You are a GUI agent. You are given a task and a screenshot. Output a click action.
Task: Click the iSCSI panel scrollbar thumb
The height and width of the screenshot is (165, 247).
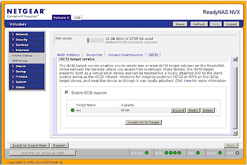click(x=235, y=98)
